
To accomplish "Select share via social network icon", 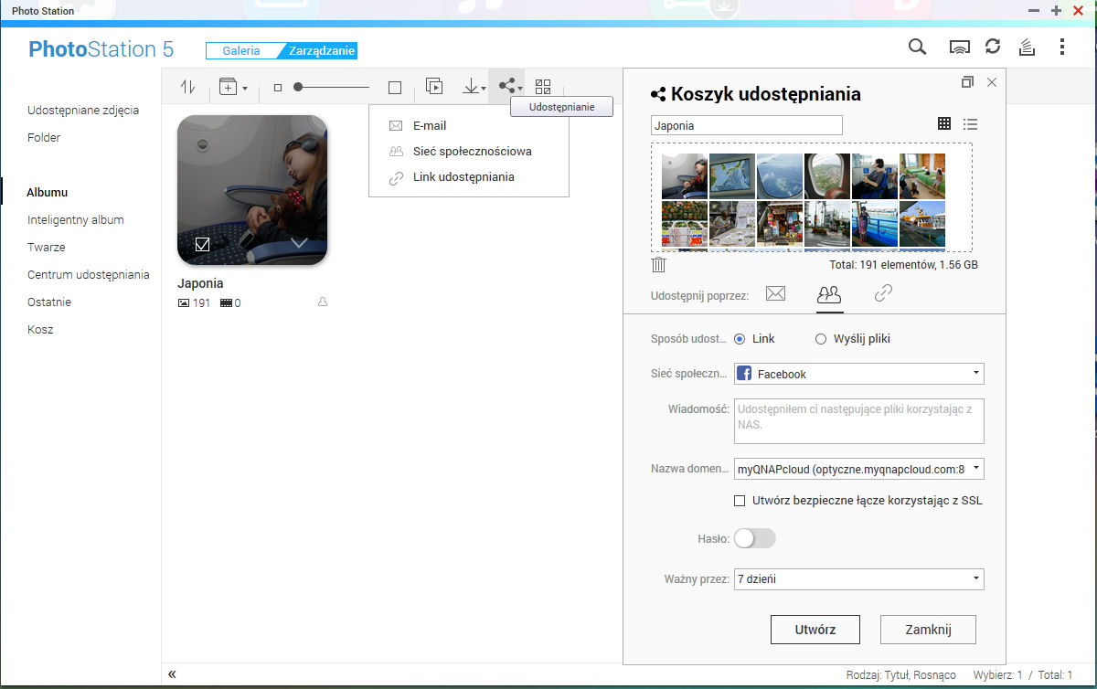I will coord(829,293).
